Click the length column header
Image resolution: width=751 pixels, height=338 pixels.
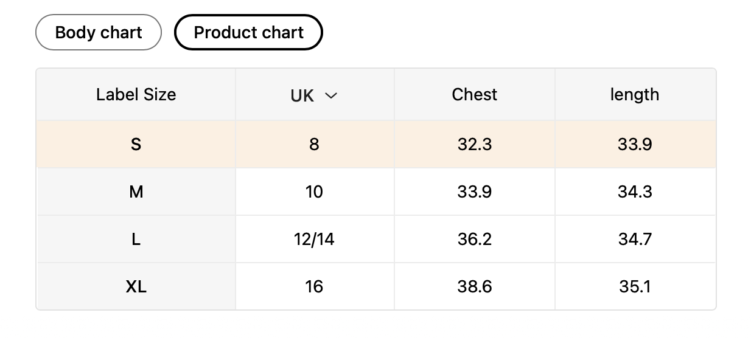click(635, 95)
